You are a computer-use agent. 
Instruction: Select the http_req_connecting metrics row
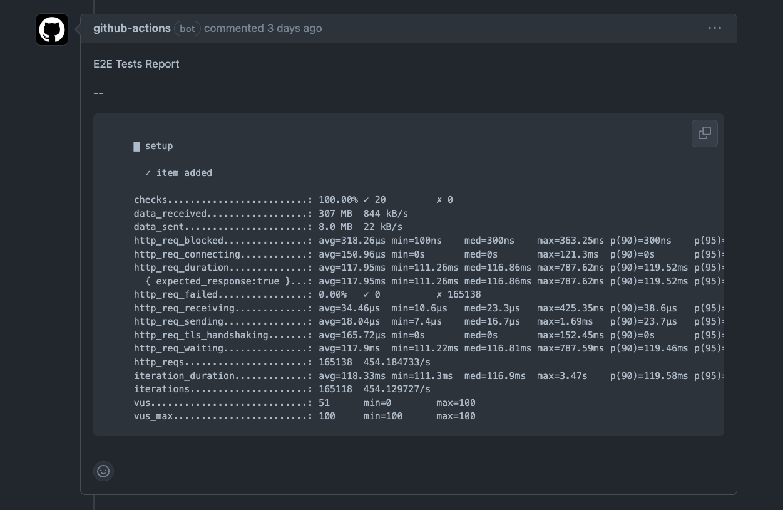(x=429, y=254)
